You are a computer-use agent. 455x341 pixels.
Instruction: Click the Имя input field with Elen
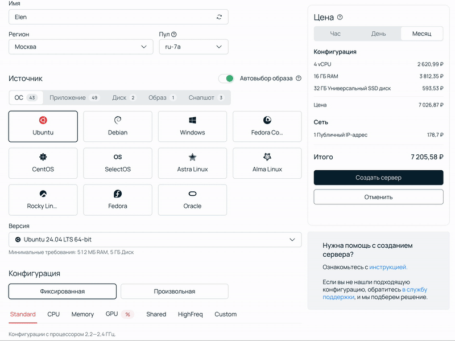pyautogui.click(x=118, y=17)
